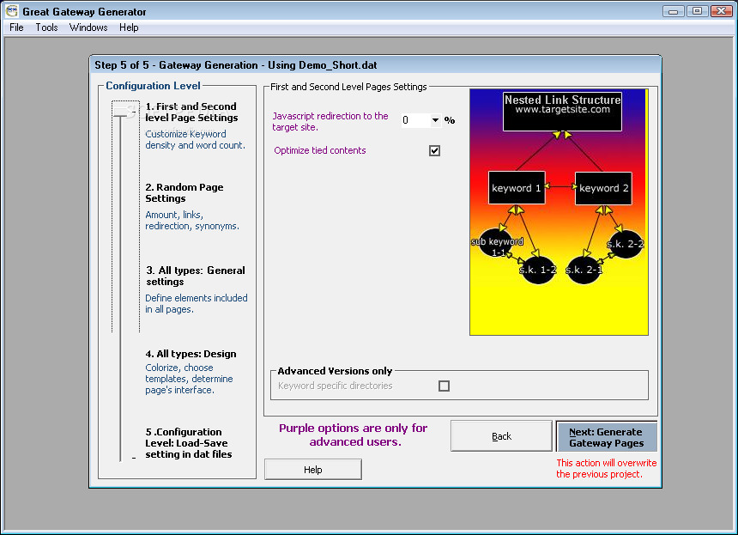Open the Tools menu
738x535 pixels.
46,27
